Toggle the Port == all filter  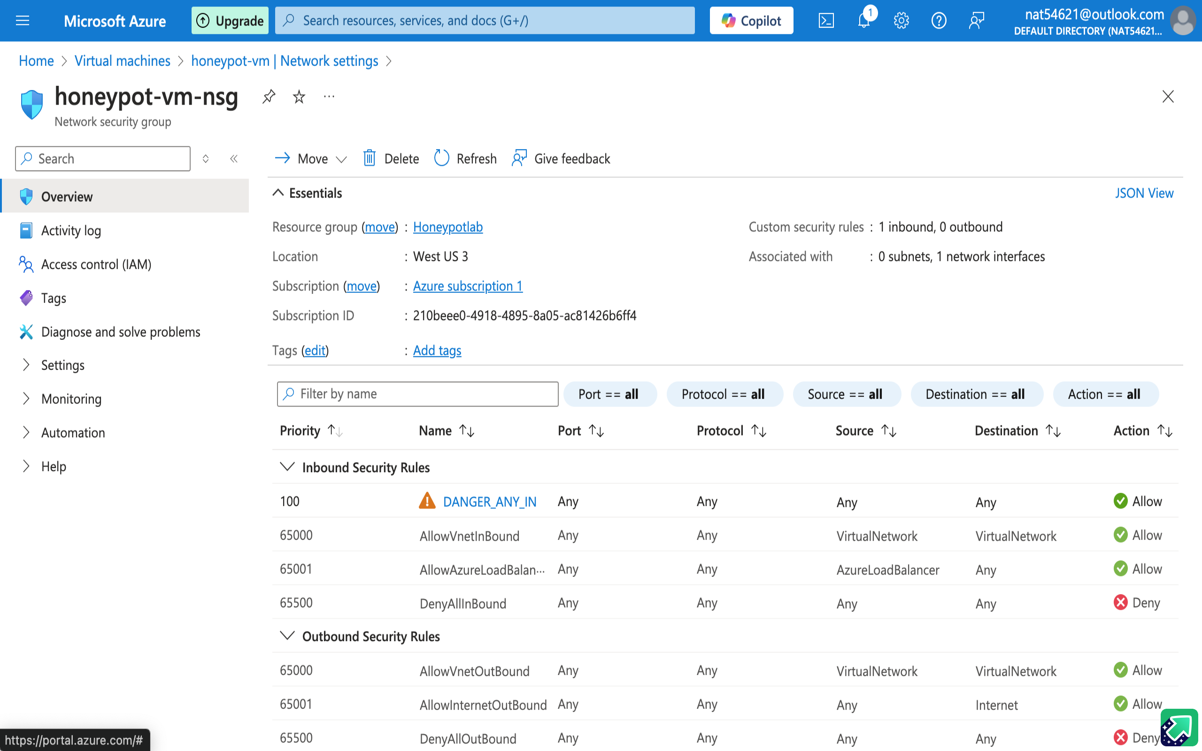click(x=609, y=394)
